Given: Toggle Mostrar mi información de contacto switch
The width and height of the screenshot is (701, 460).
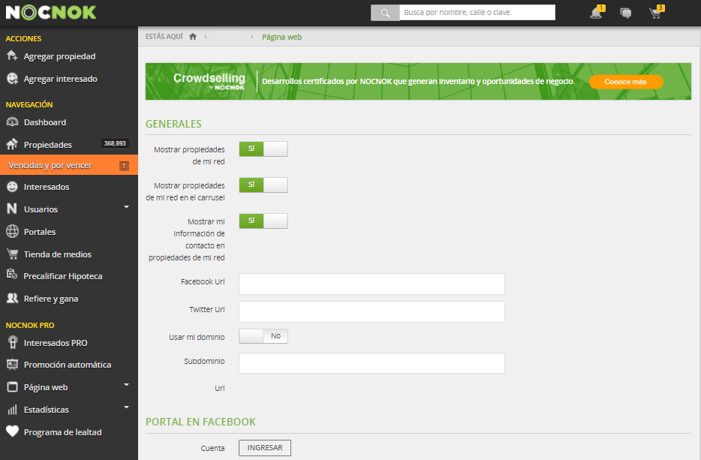Looking at the screenshot, I should coord(263,221).
